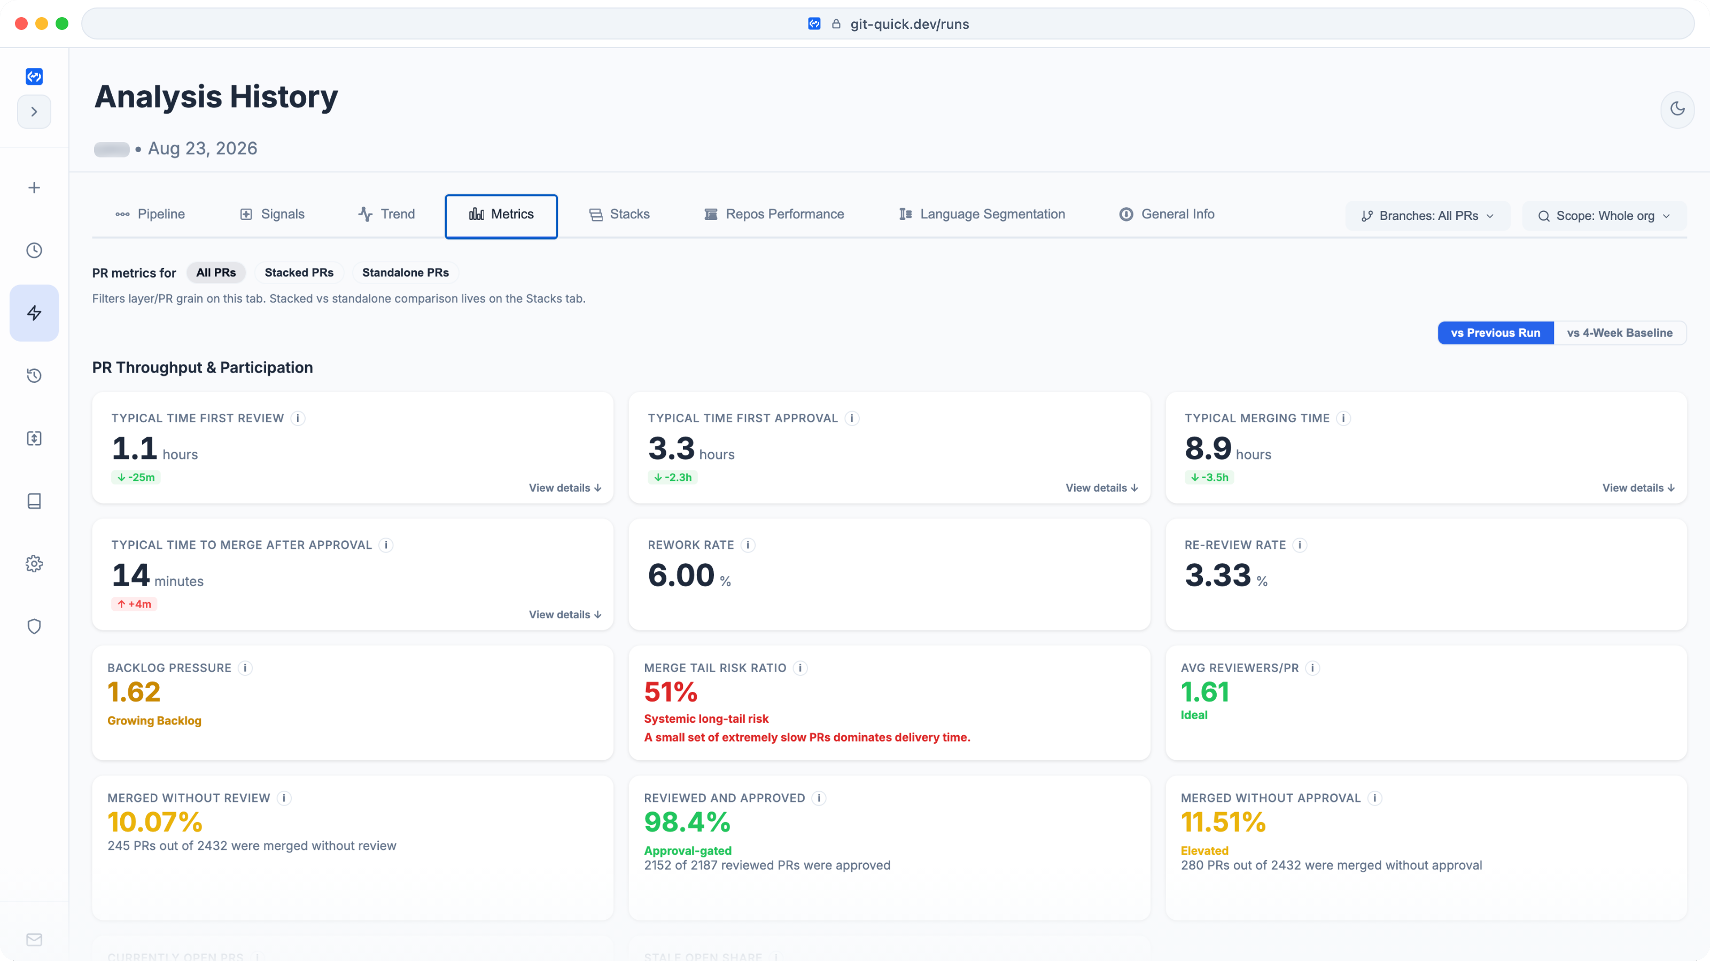The image size is (1710, 961).
Task: Select the All PRs filter pill
Action: [x=216, y=273]
